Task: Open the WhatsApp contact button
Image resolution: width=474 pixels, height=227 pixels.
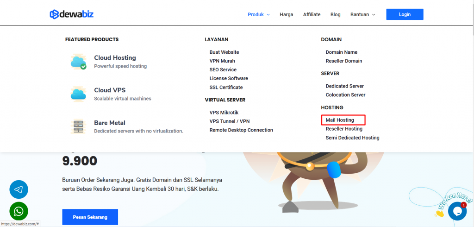Action: [19, 212]
